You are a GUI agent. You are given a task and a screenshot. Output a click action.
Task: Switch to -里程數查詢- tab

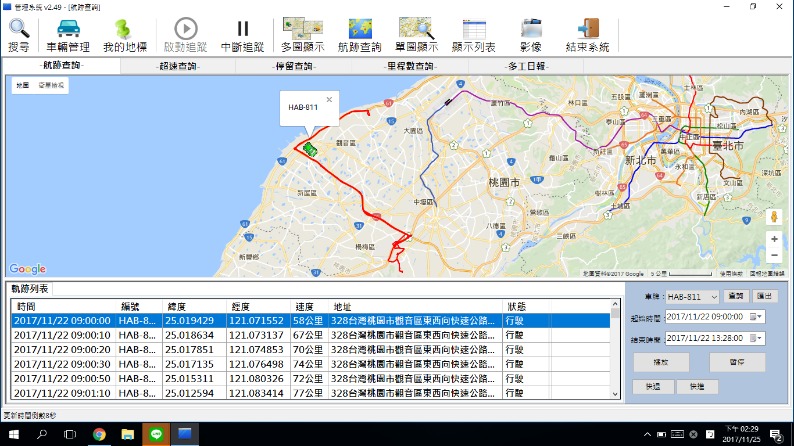[x=410, y=66]
